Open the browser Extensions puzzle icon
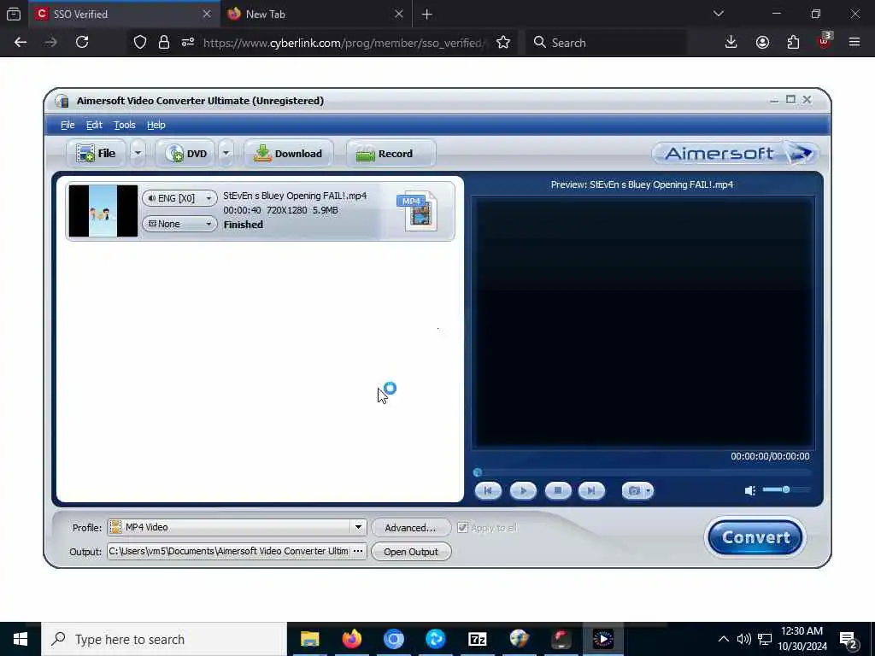Image resolution: width=875 pixels, height=656 pixels. 793,43
